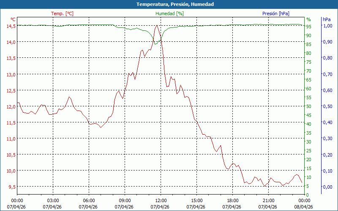The height and width of the screenshot is (211, 338).
Task: Click the 08/04/26 date label at axis end
Action: click(304, 207)
